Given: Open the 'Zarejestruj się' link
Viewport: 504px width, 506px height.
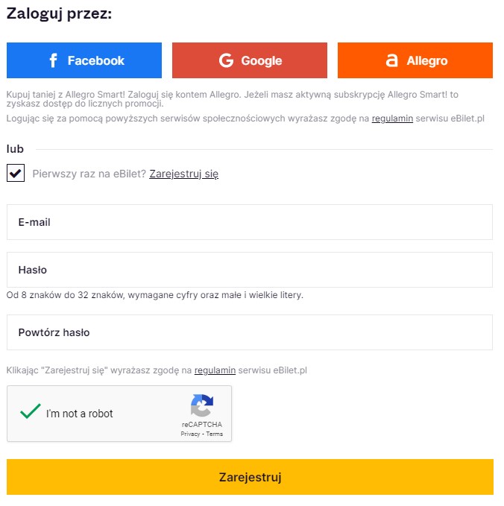Looking at the screenshot, I should pyautogui.click(x=183, y=174).
